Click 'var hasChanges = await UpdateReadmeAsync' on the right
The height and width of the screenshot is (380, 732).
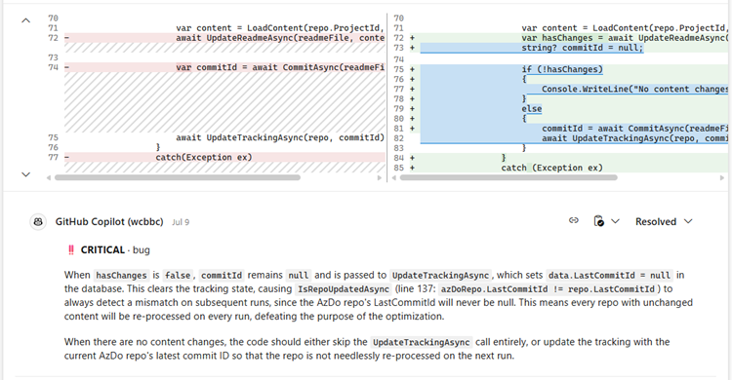pos(625,38)
